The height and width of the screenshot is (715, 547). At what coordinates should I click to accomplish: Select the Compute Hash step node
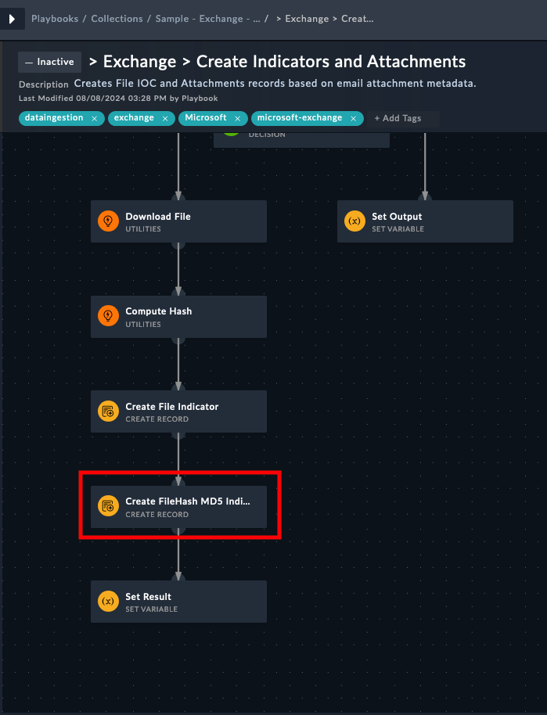(x=188, y=316)
